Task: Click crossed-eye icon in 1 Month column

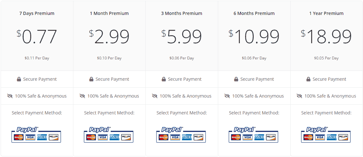Action: point(82,96)
